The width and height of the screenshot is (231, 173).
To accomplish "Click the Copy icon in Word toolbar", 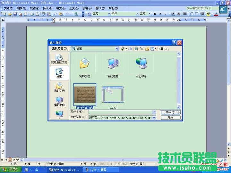I will click(56, 14).
